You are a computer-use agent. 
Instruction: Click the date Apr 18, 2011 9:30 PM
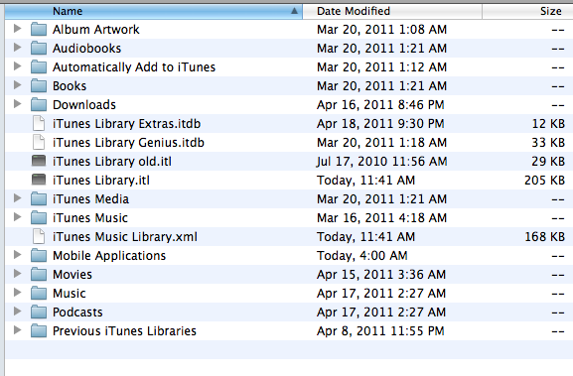click(x=380, y=124)
